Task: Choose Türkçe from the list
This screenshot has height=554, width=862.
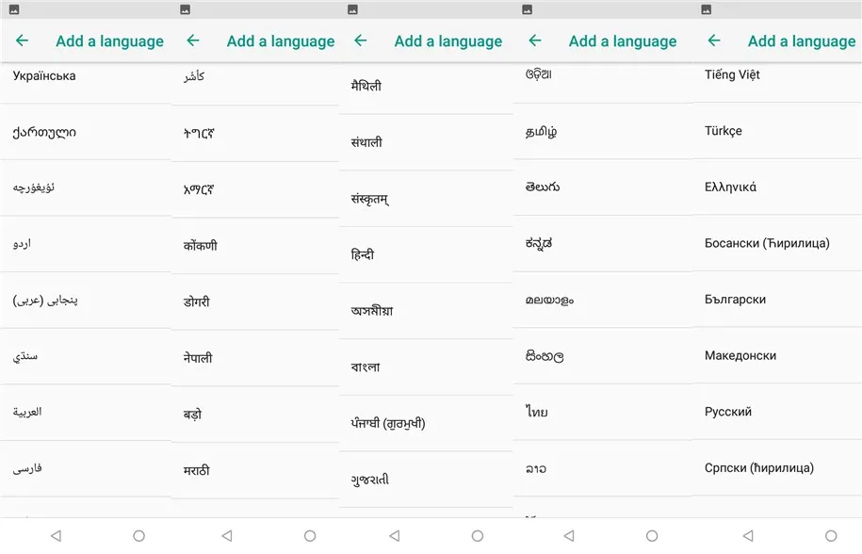Action: point(776,131)
